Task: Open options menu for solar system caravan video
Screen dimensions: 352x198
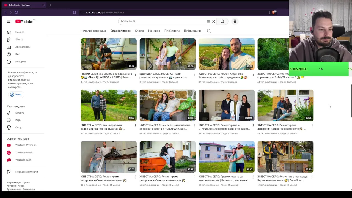Action: [135, 74]
